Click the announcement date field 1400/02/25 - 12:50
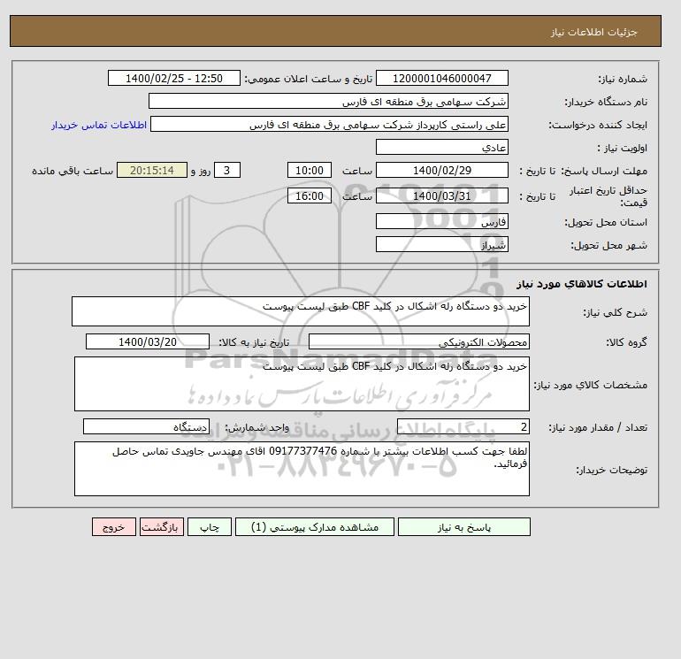The height and width of the screenshot is (659, 681). point(173,78)
